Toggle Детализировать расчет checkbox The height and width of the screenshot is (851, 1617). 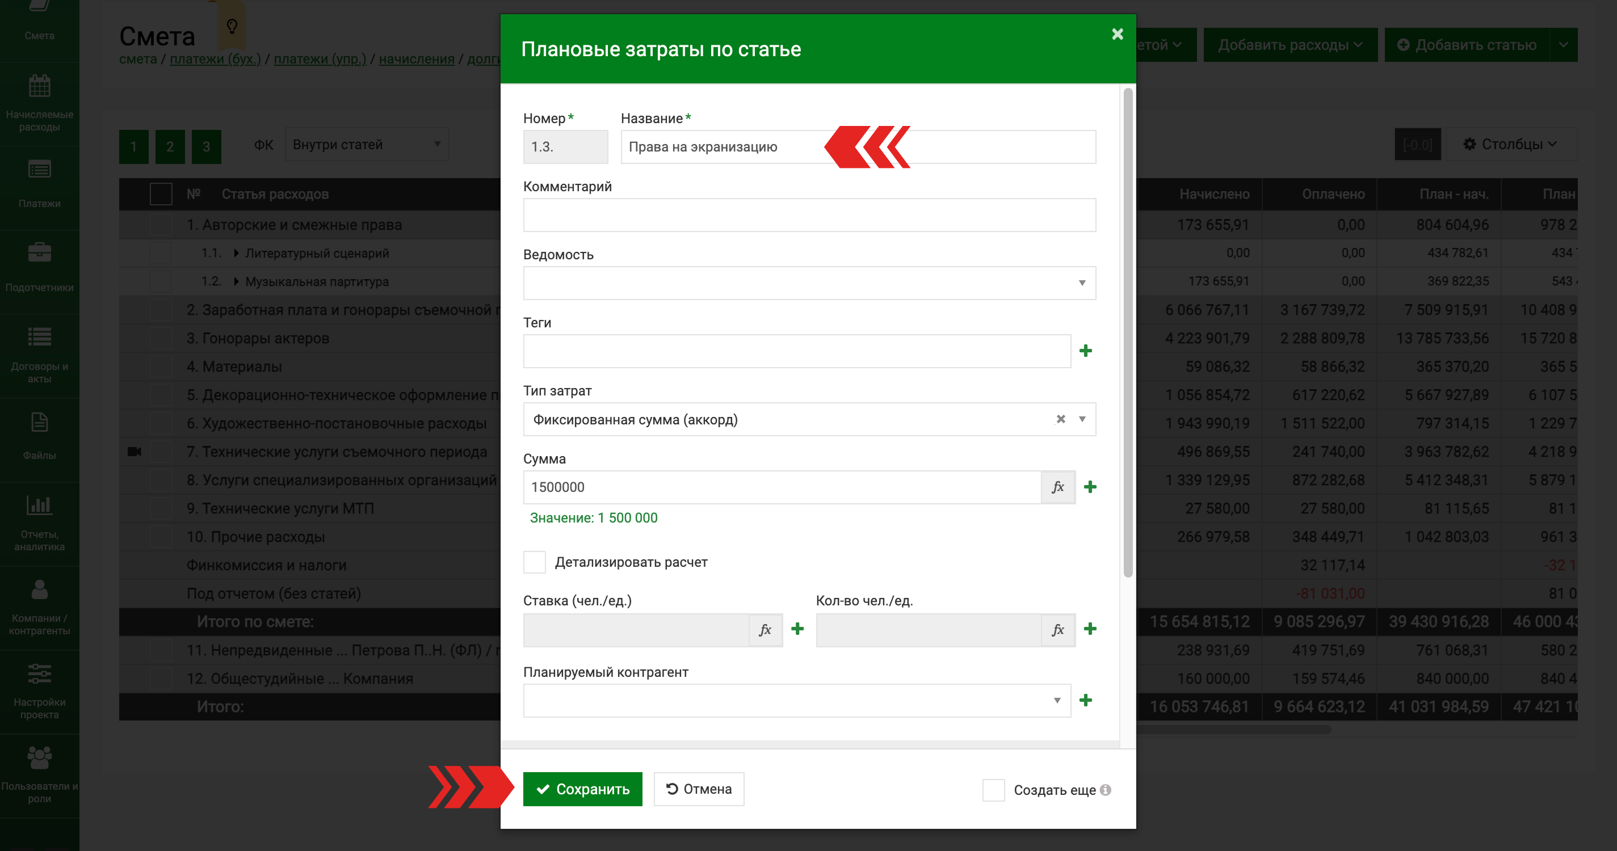pyautogui.click(x=535, y=562)
